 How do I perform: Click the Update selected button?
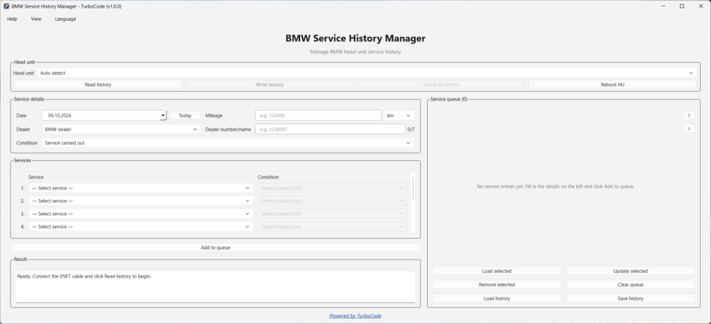[x=630, y=271]
